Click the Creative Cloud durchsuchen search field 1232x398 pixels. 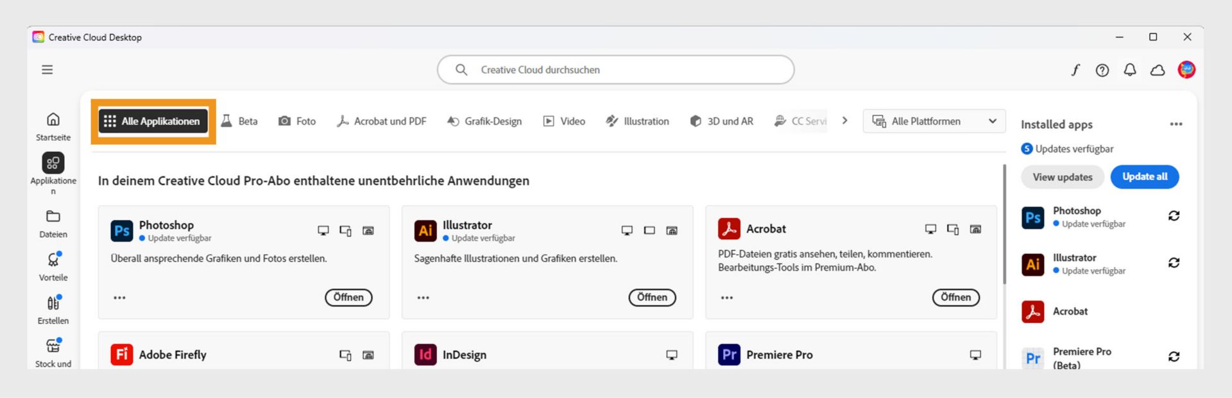pos(615,69)
